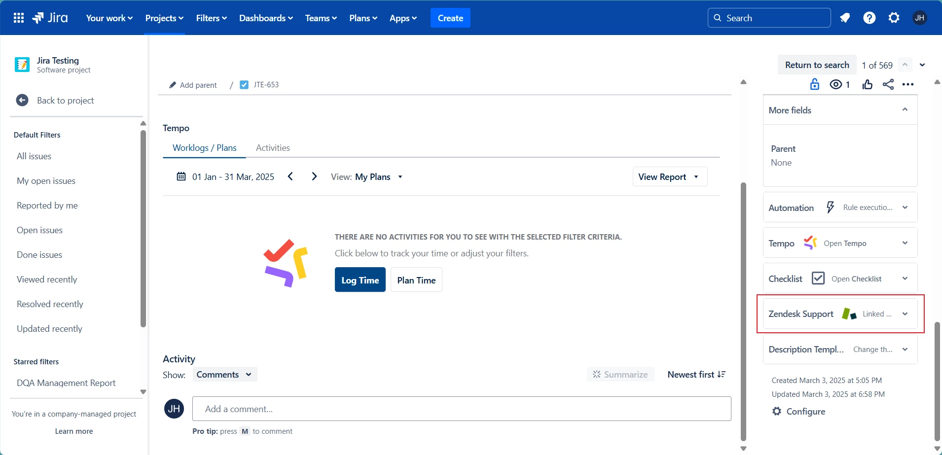Open the DQA Management Report filter
The image size is (942, 455).
tap(66, 383)
